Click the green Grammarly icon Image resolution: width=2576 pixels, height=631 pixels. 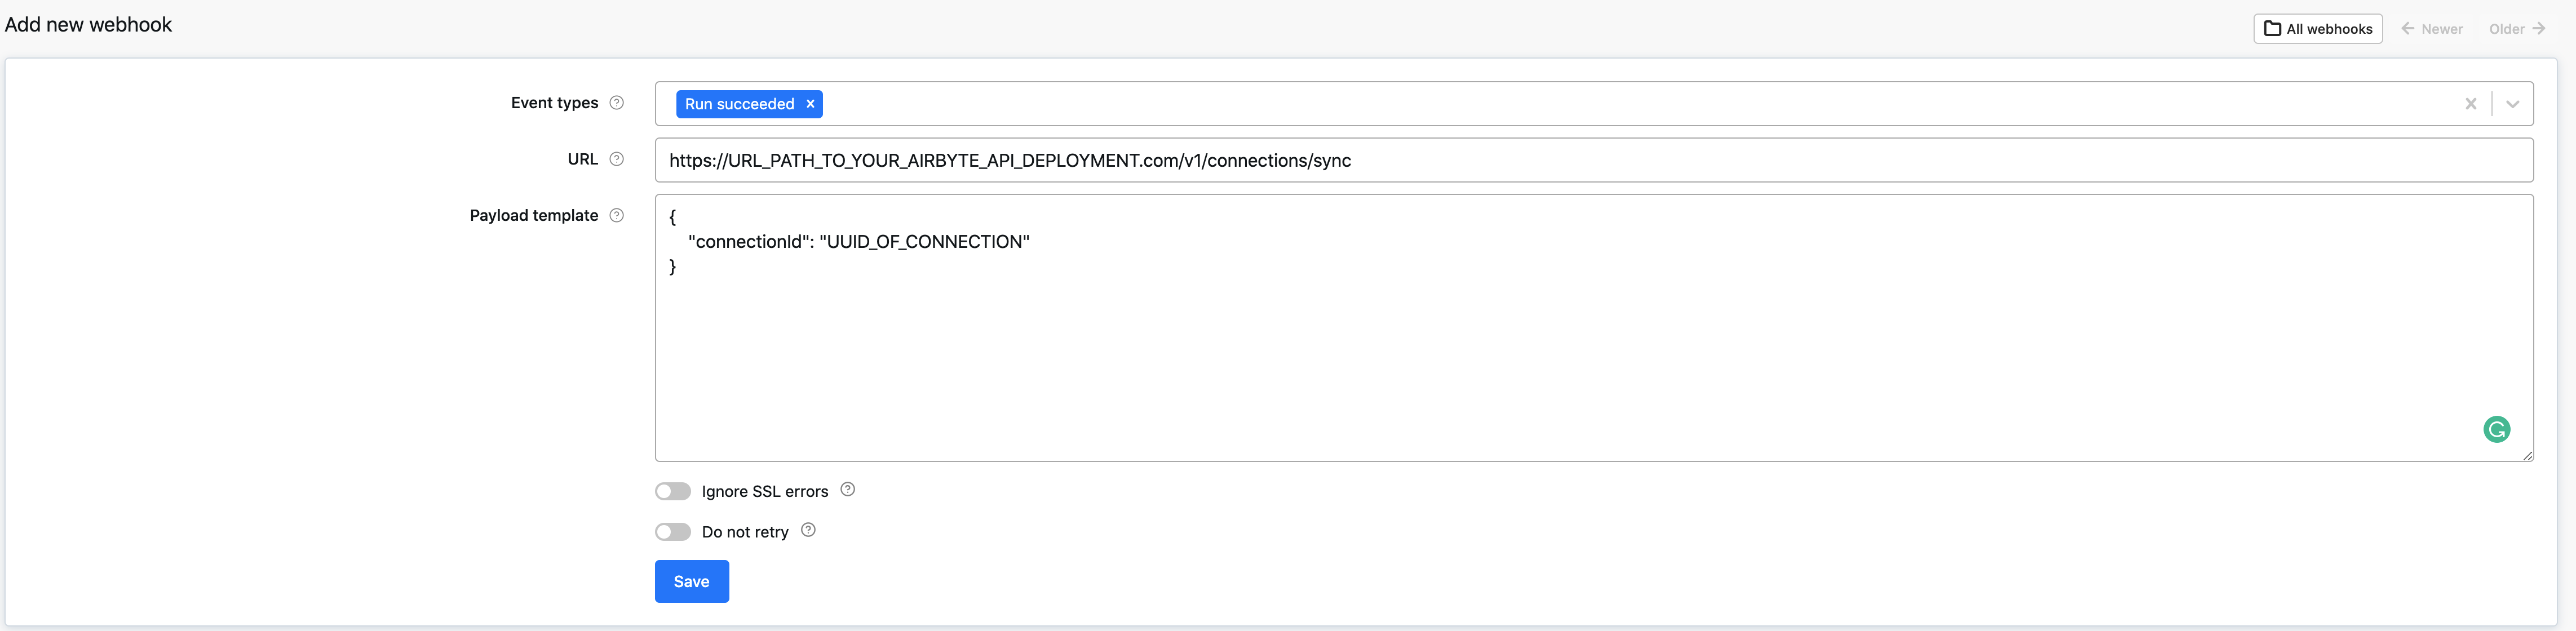[x=2496, y=430]
